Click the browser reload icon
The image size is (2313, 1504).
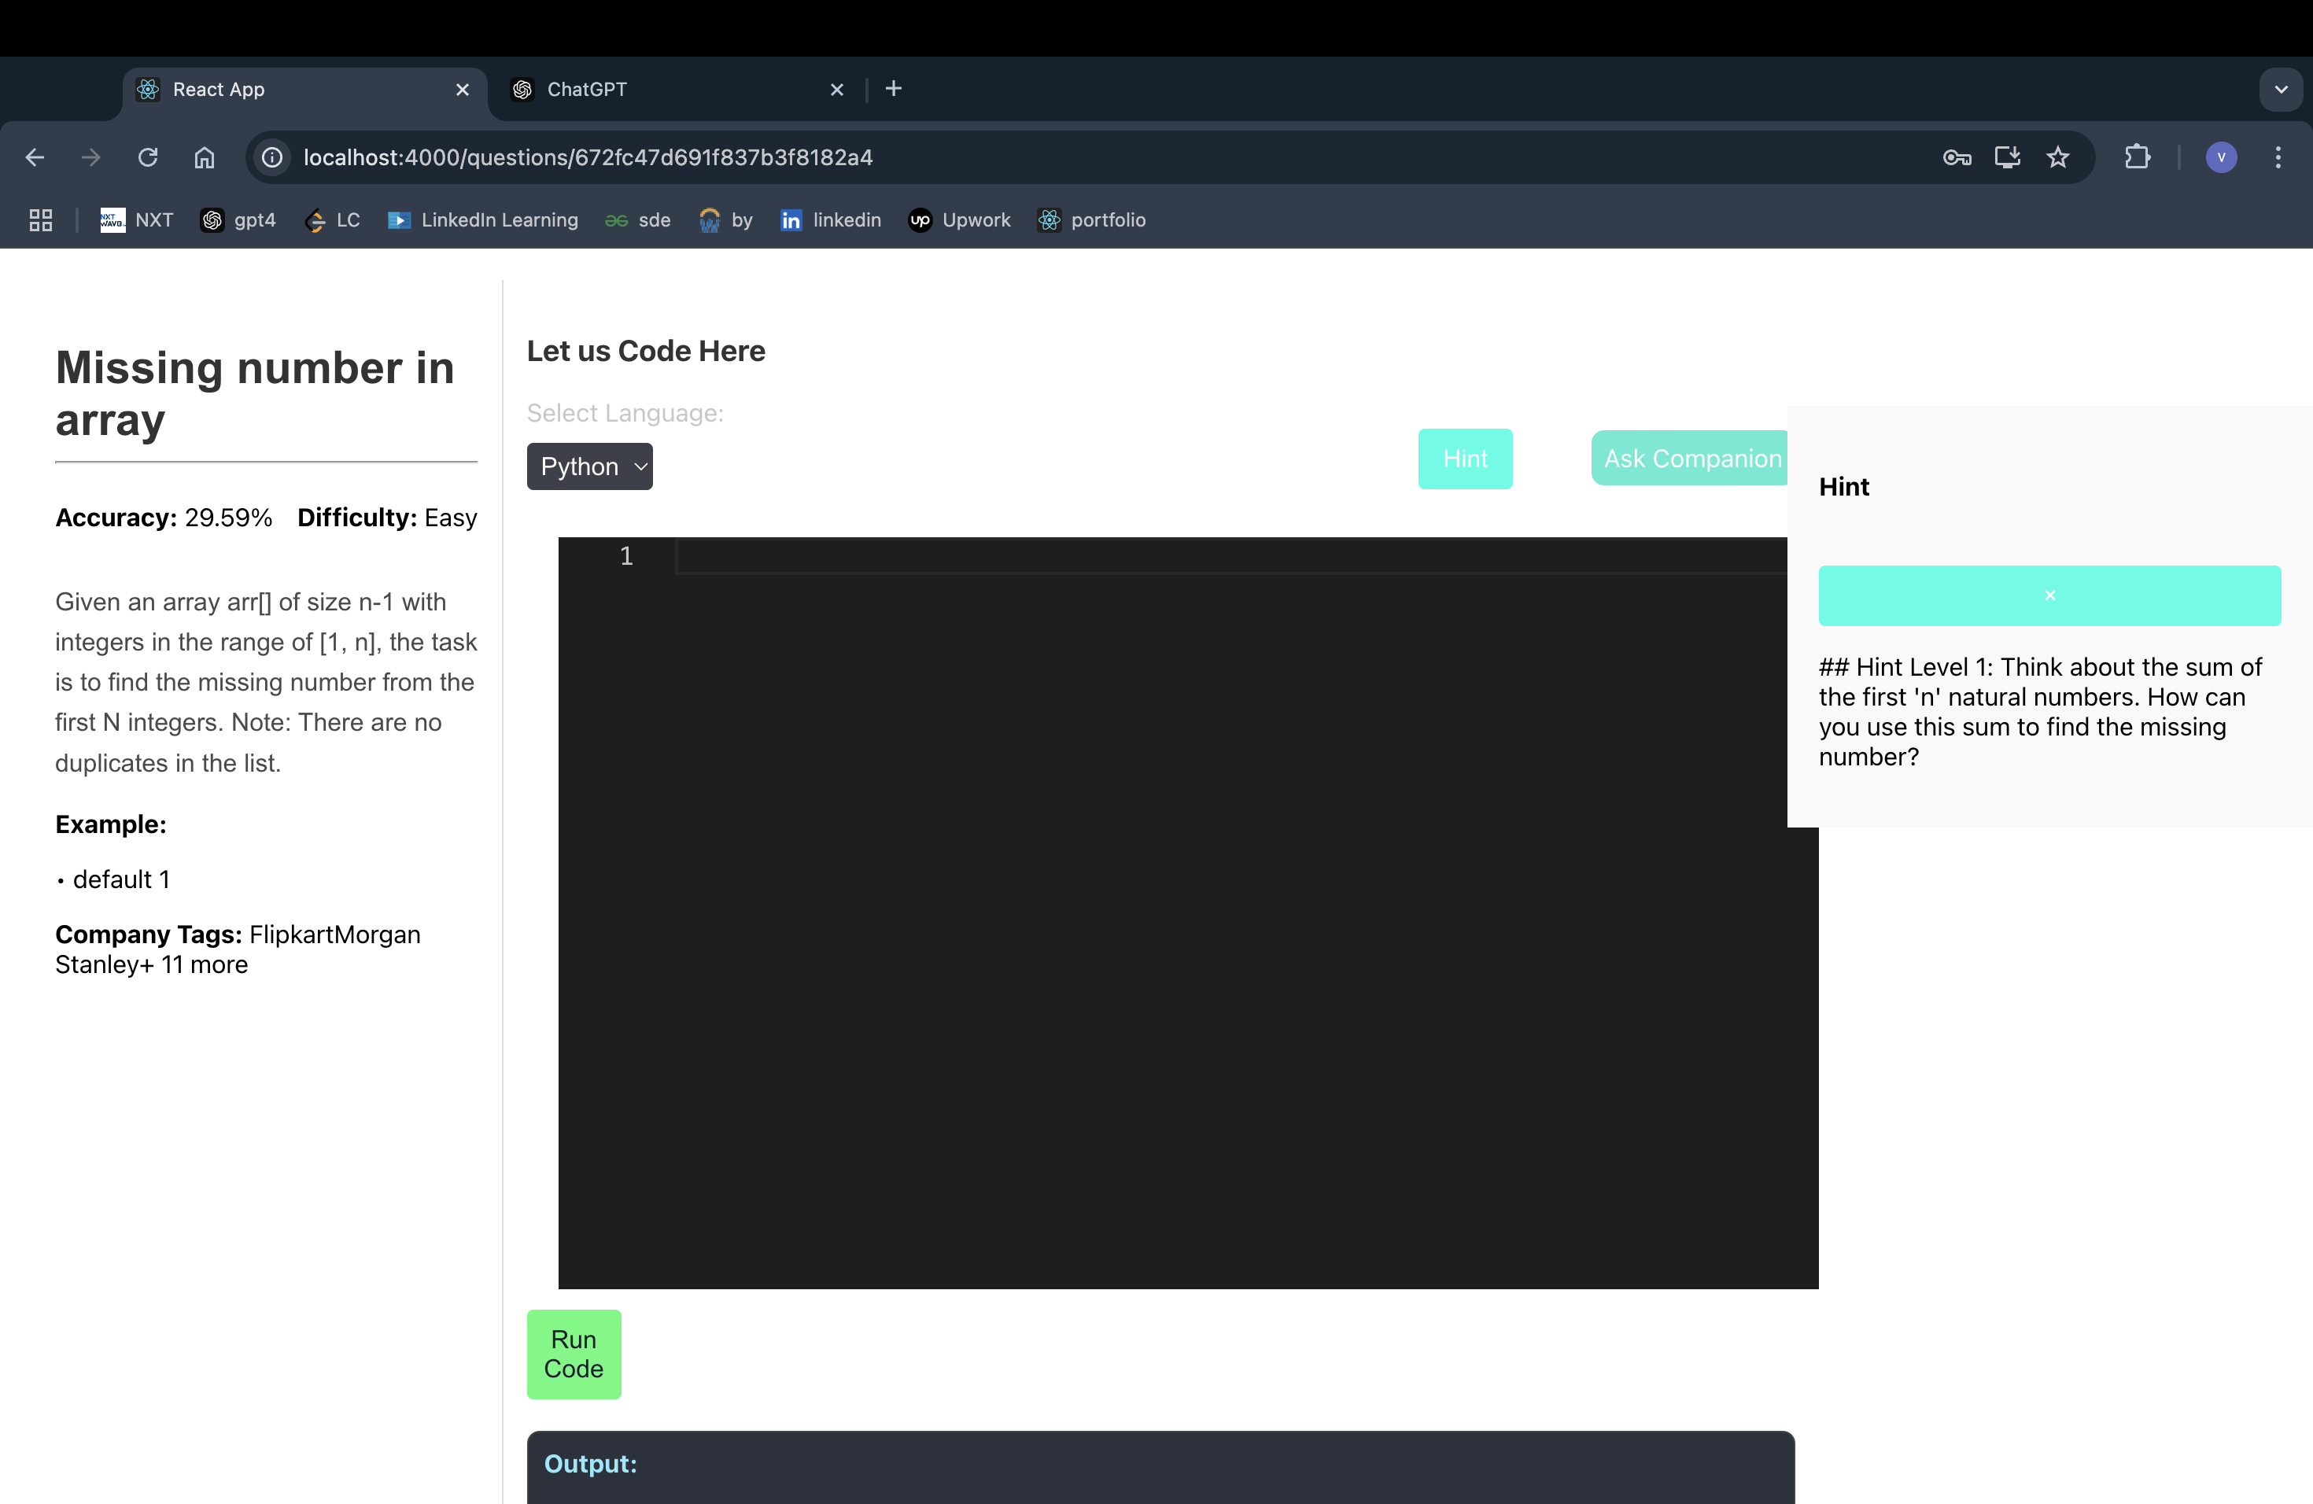pyautogui.click(x=148, y=157)
